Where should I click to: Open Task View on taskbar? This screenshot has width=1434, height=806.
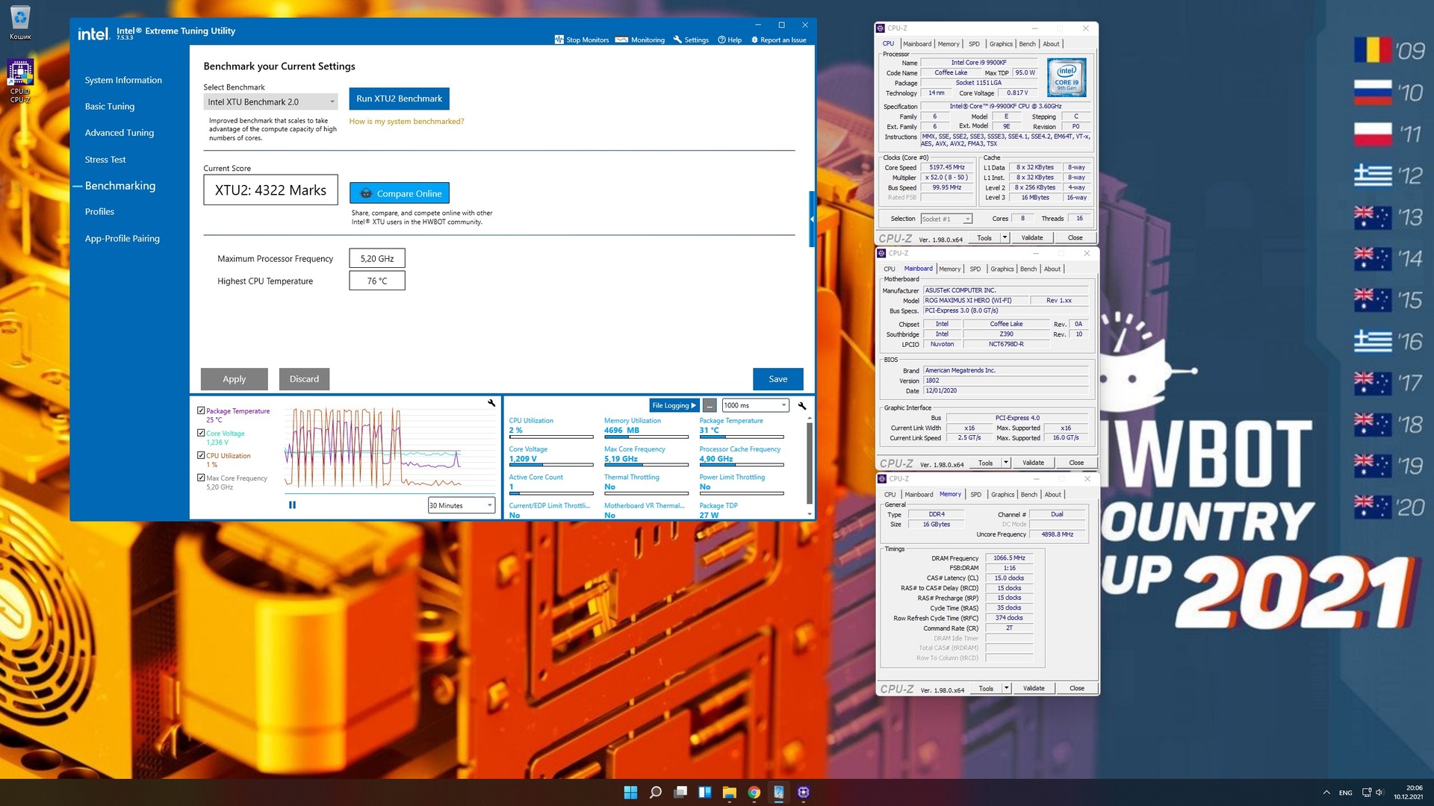(x=680, y=793)
